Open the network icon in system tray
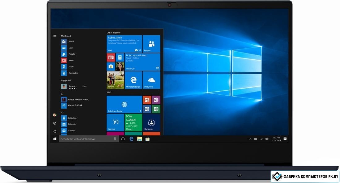The height and width of the screenshot is (183, 340). coord(261,139)
